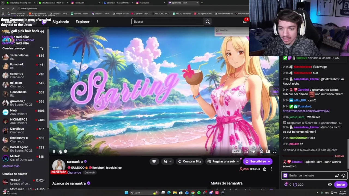This screenshot has height=196, width=349.
Task: Open Windows Start menu
Action: (x=126, y=193)
